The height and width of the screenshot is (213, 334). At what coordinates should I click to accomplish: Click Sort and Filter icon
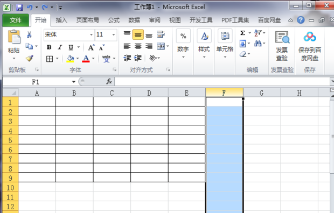(258, 33)
